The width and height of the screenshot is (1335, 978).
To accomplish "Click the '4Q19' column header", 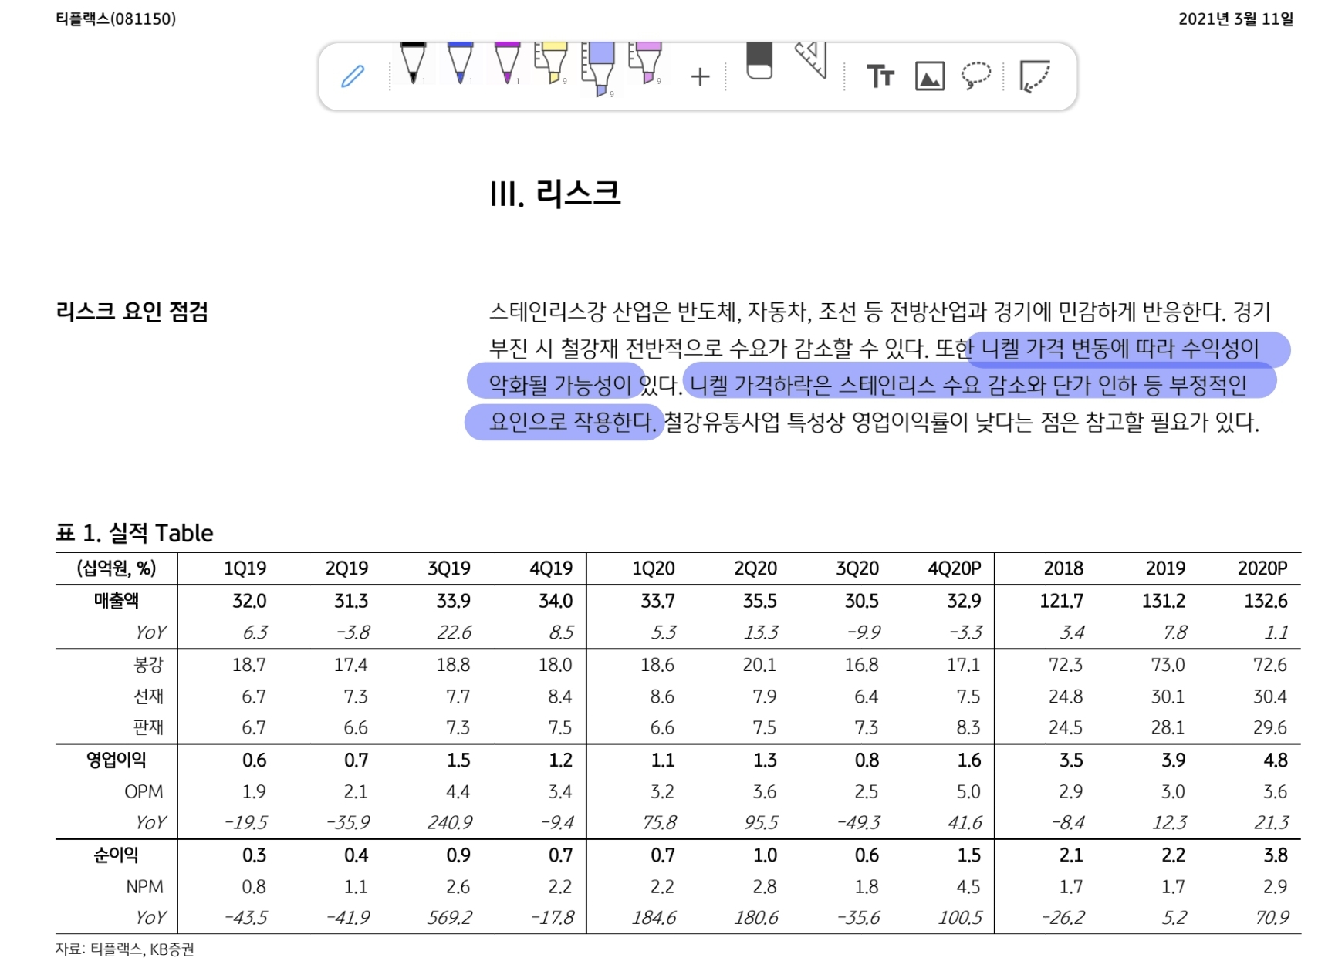I will (x=551, y=568).
